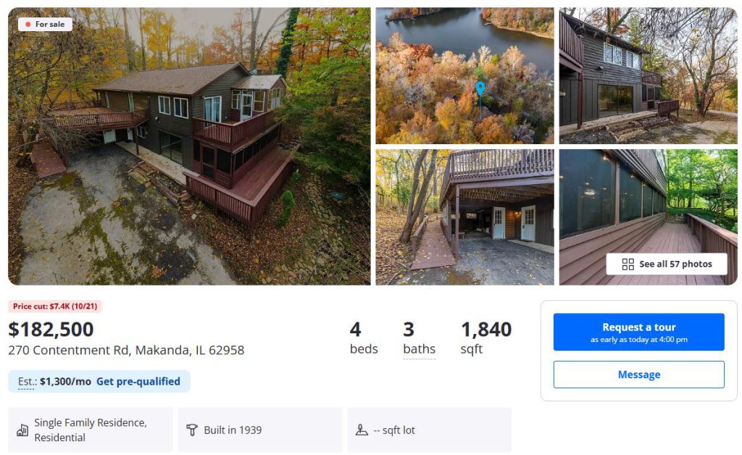
Task: Click the Request a tour button
Action: click(x=639, y=332)
